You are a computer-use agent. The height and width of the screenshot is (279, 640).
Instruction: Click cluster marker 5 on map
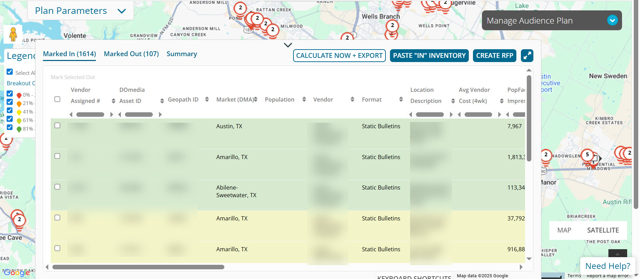click(587, 155)
